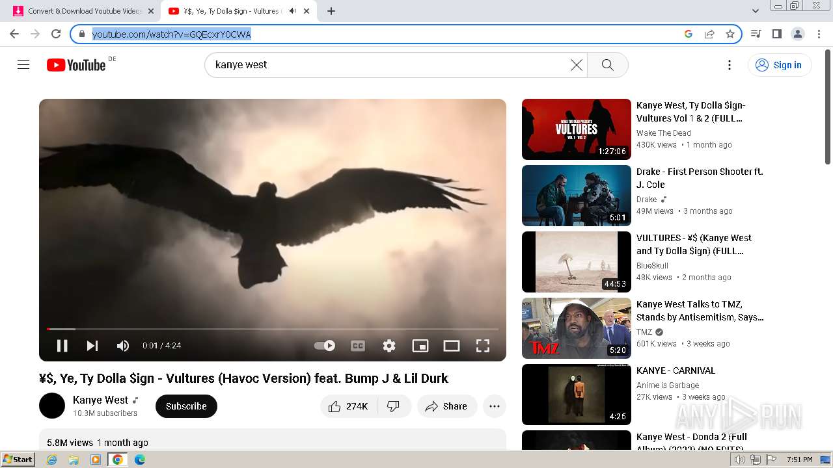Enable miniplayer mode
The width and height of the screenshot is (833, 468).
pos(420,346)
